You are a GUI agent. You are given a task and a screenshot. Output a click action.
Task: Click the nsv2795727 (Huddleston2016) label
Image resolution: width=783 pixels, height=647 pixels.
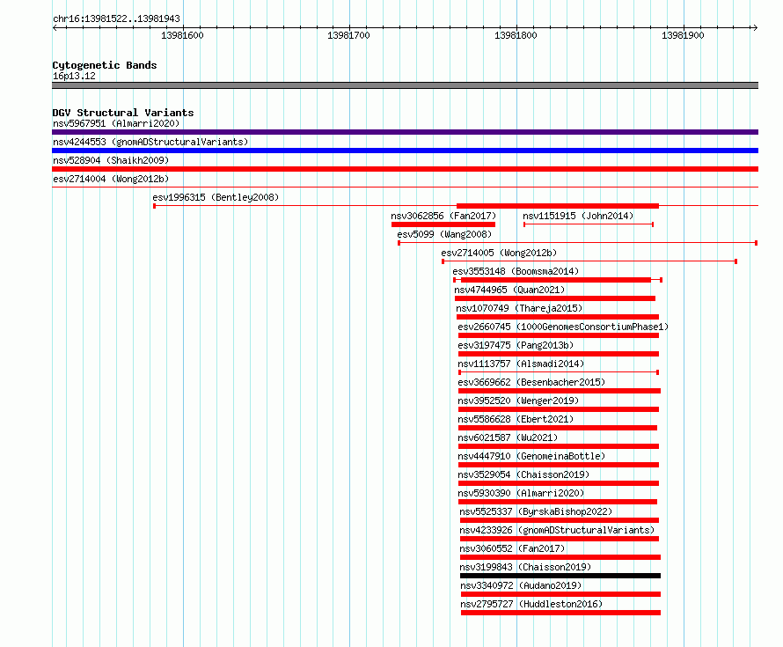click(x=531, y=604)
